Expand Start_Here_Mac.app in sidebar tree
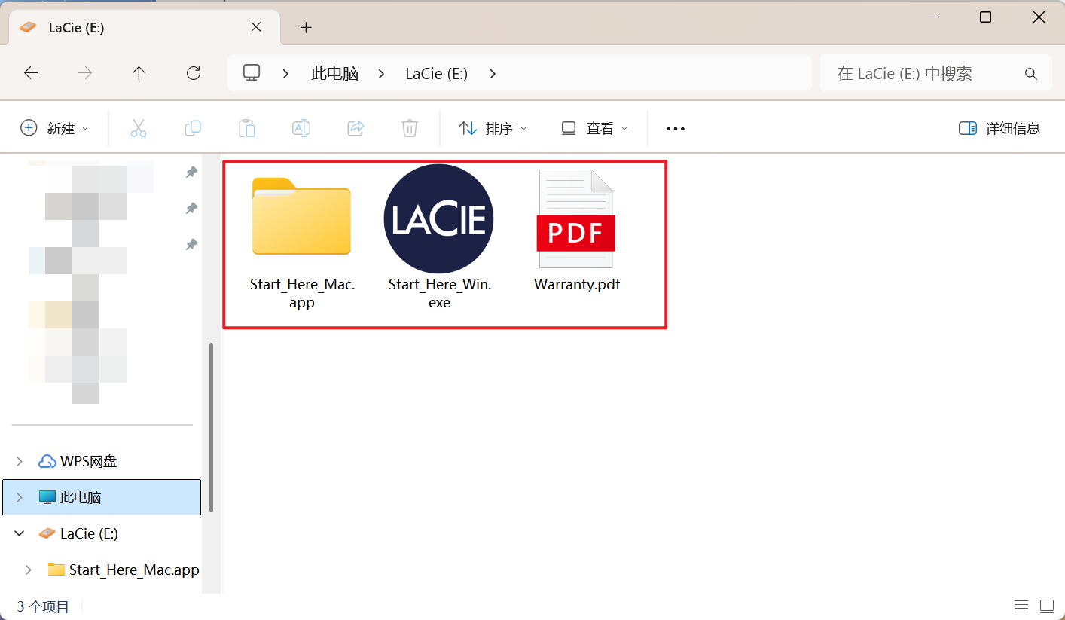The height and width of the screenshot is (620, 1065). (x=29, y=570)
